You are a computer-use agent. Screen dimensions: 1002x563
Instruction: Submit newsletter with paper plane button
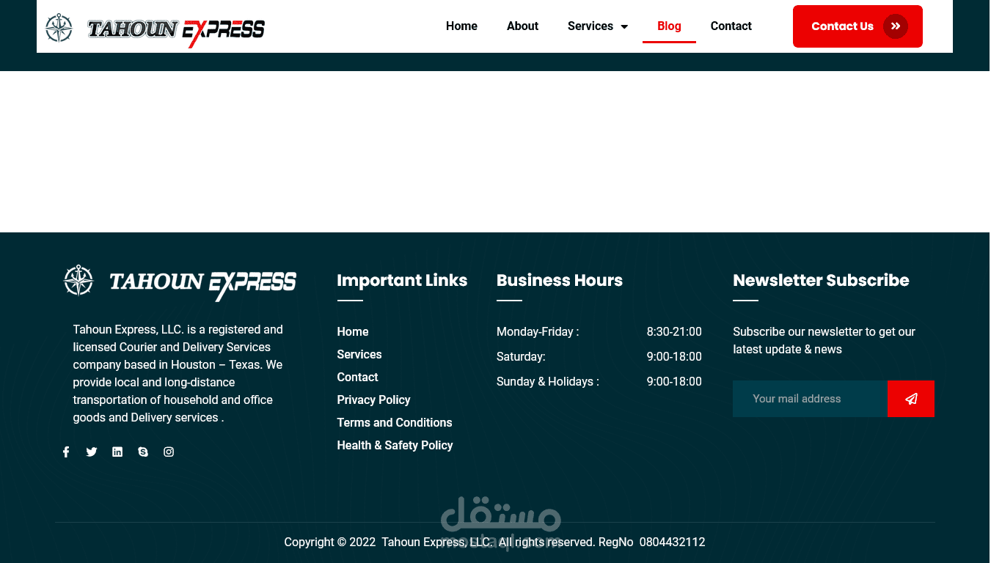coord(910,399)
